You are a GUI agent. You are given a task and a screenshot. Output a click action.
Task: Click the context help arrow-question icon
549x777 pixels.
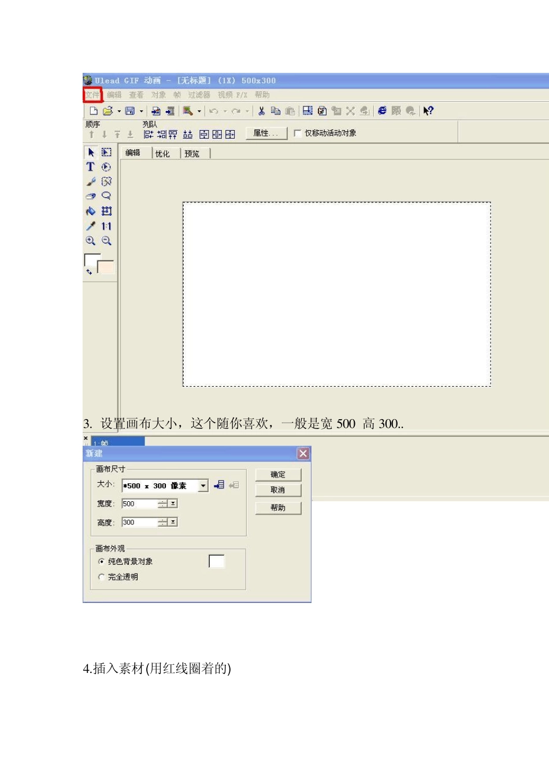428,110
